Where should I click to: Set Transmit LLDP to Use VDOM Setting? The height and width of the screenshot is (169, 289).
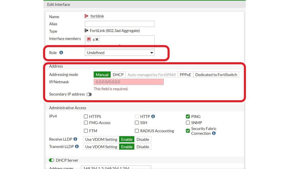coord(101,147)
